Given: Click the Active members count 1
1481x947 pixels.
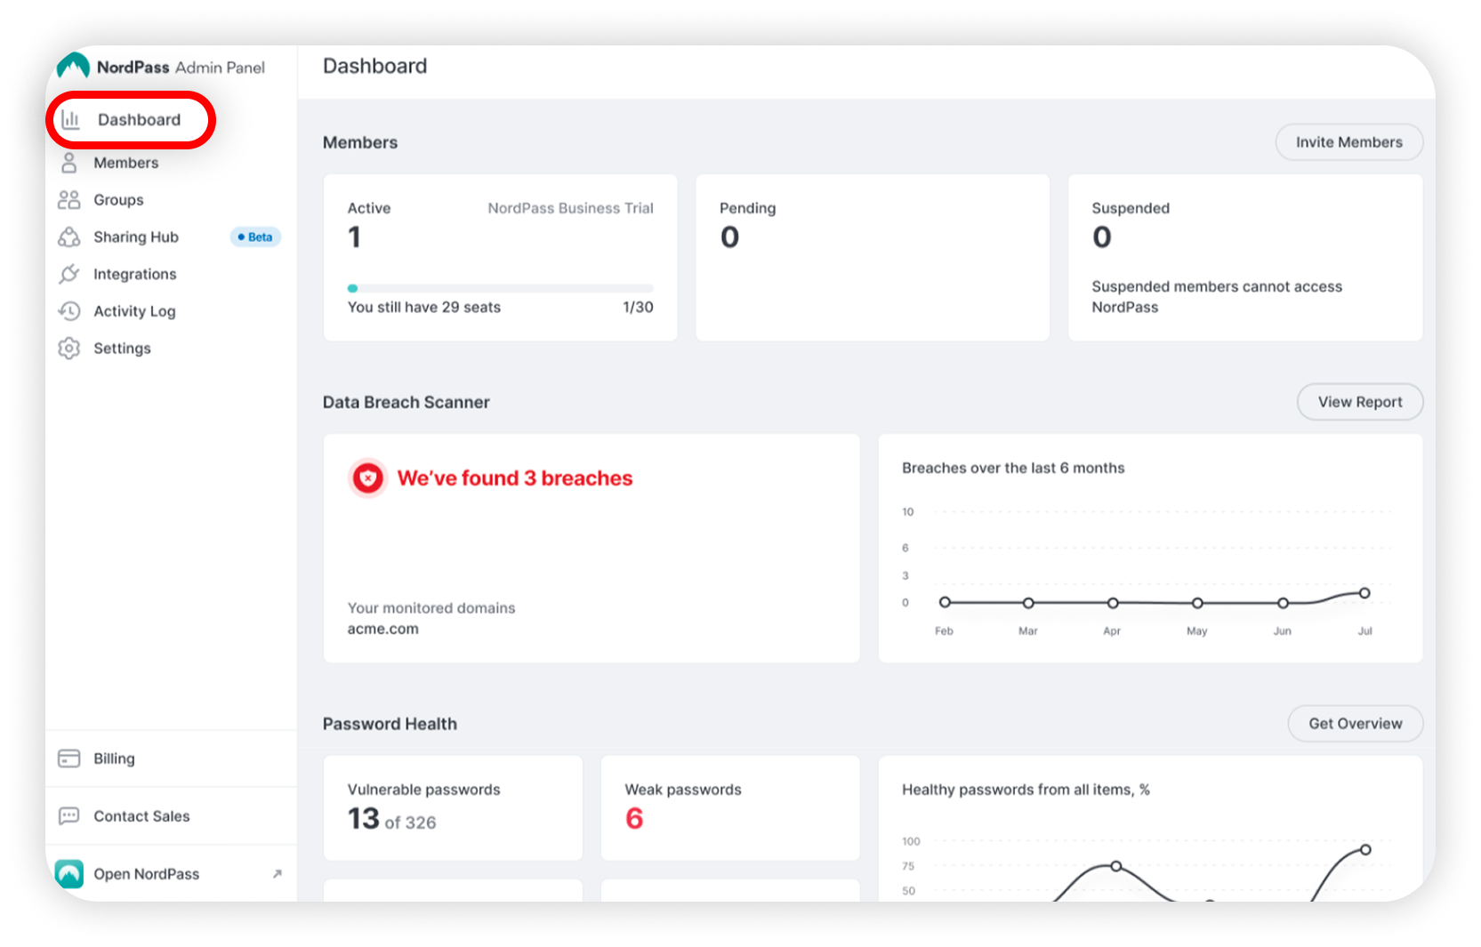Looking at the screenshot, I should pos(354,237).
